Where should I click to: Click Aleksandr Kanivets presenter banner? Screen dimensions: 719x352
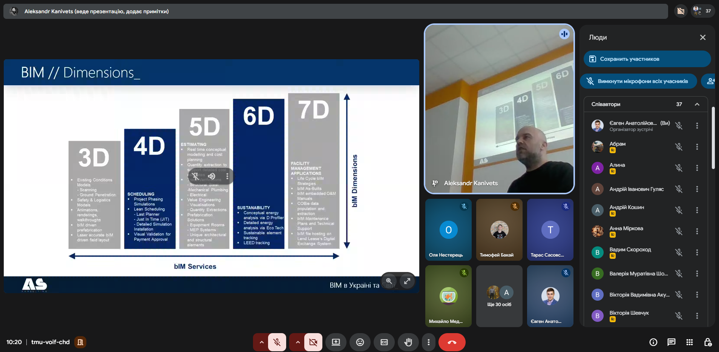336,11
